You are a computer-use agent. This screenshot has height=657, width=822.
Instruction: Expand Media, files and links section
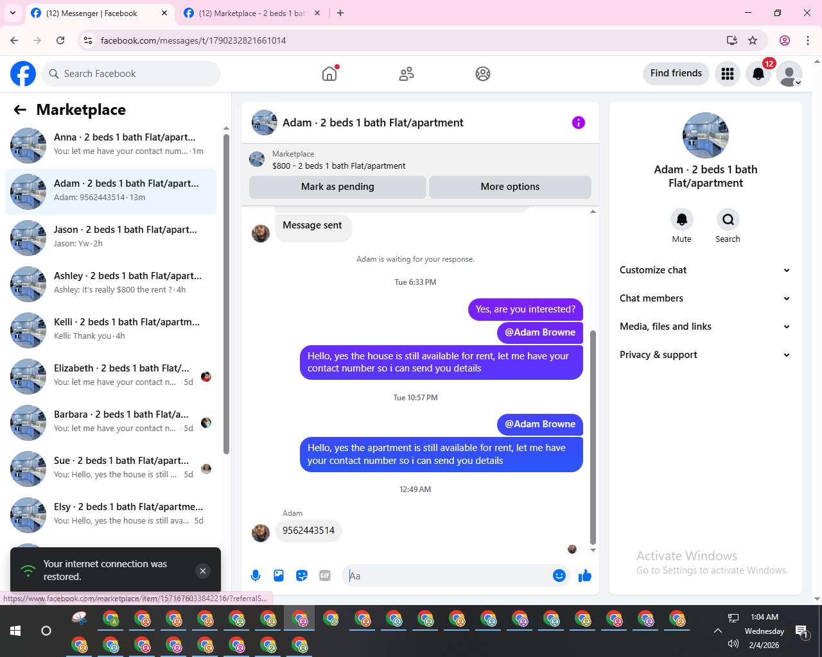(x=705, y=327)
